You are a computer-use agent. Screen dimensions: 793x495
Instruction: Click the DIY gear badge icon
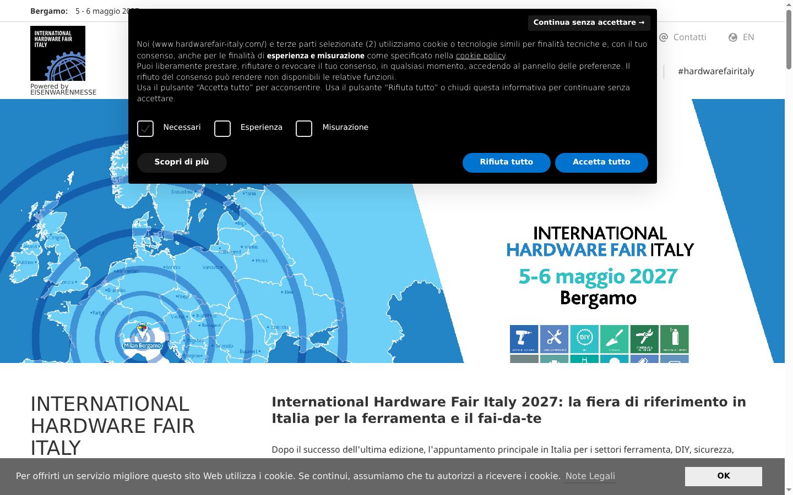click(x=584, y=339)
